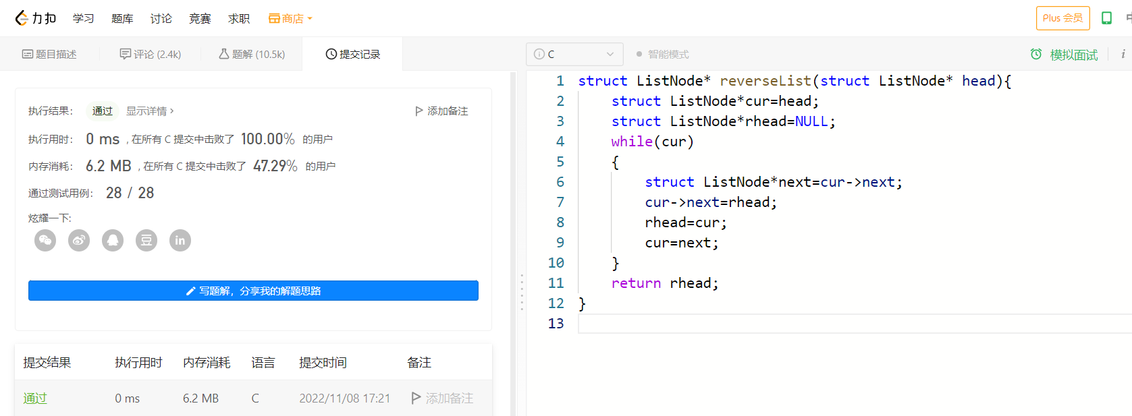Viewport: 1132px width, 416px height.
Task: Expand the 商店 store menu
Action: click(291, 18)
